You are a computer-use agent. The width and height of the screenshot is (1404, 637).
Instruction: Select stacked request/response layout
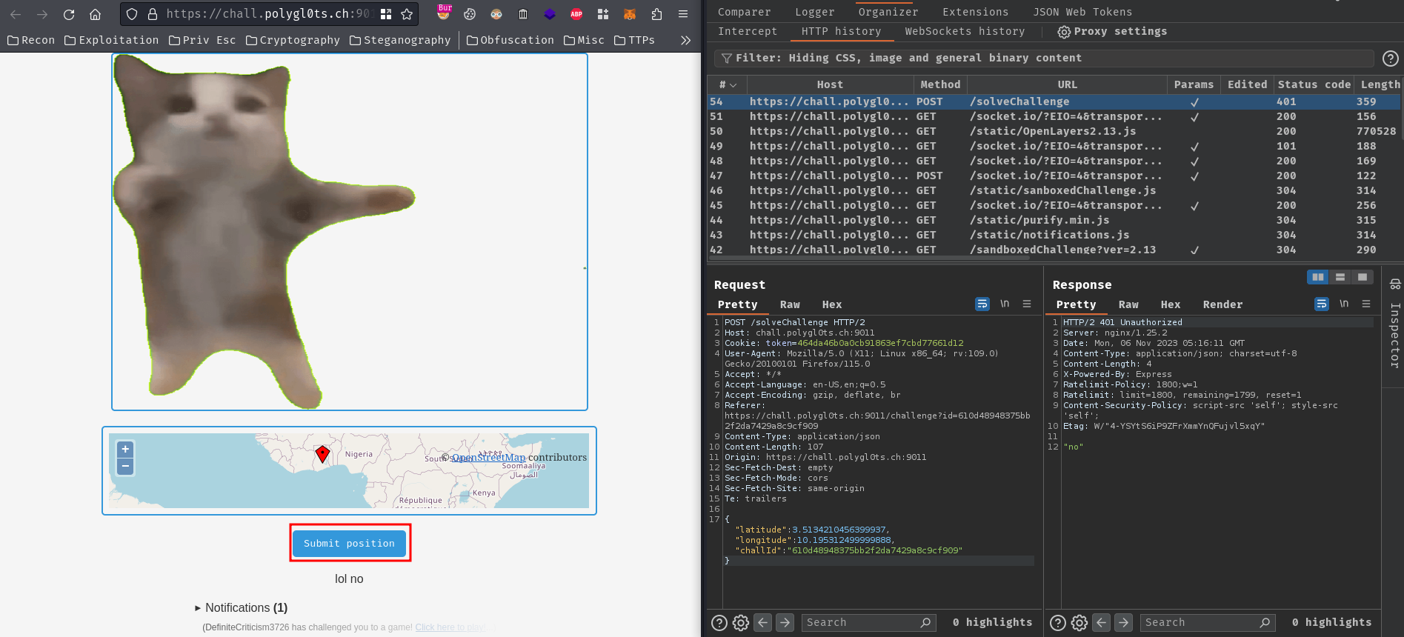click(x=1340, y=277)
